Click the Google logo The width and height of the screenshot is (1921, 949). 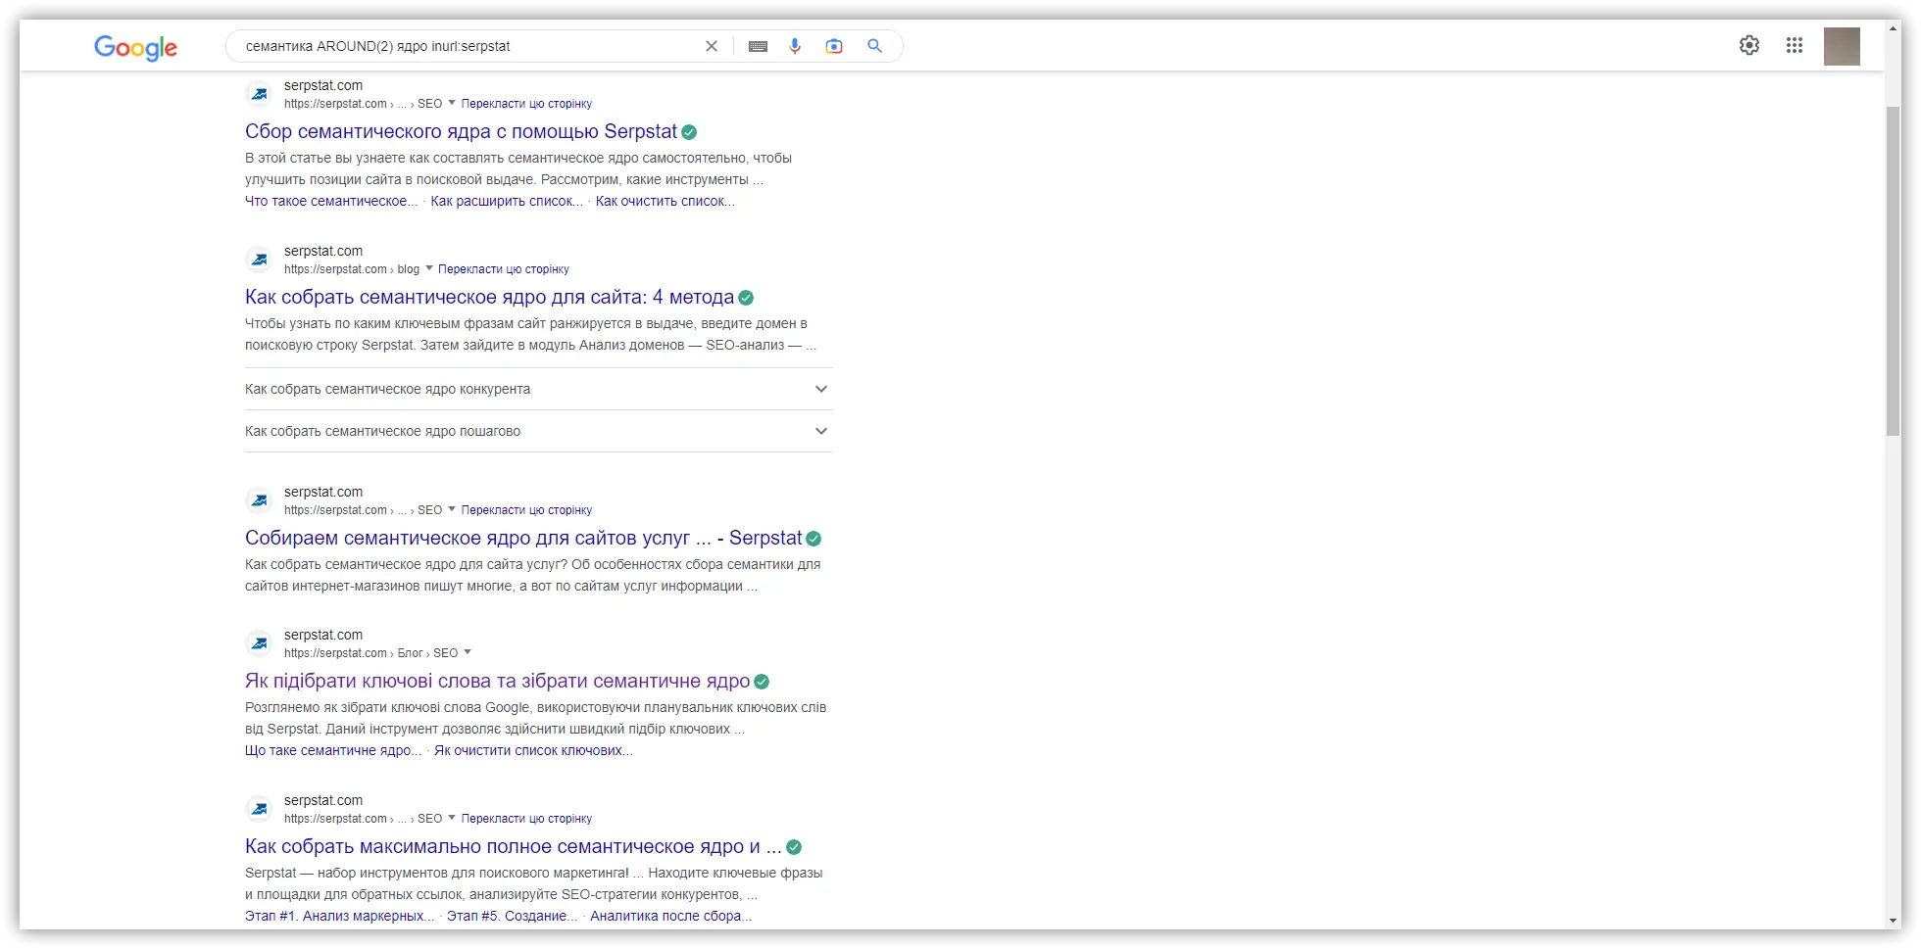[x=135, y=47]
